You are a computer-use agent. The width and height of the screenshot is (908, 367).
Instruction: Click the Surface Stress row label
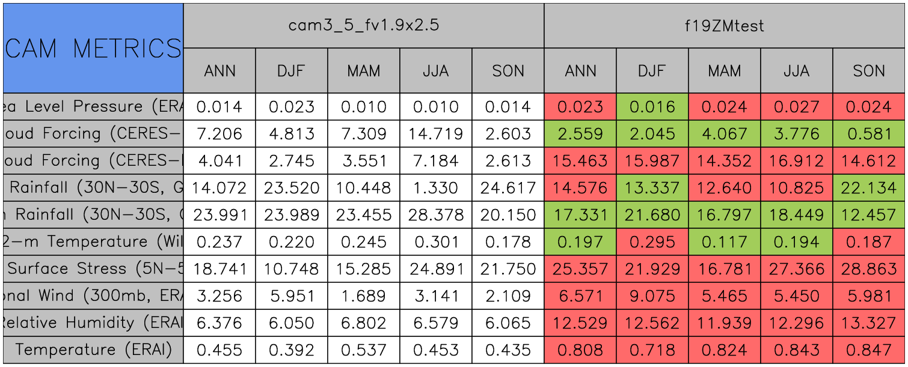point(93,268)
